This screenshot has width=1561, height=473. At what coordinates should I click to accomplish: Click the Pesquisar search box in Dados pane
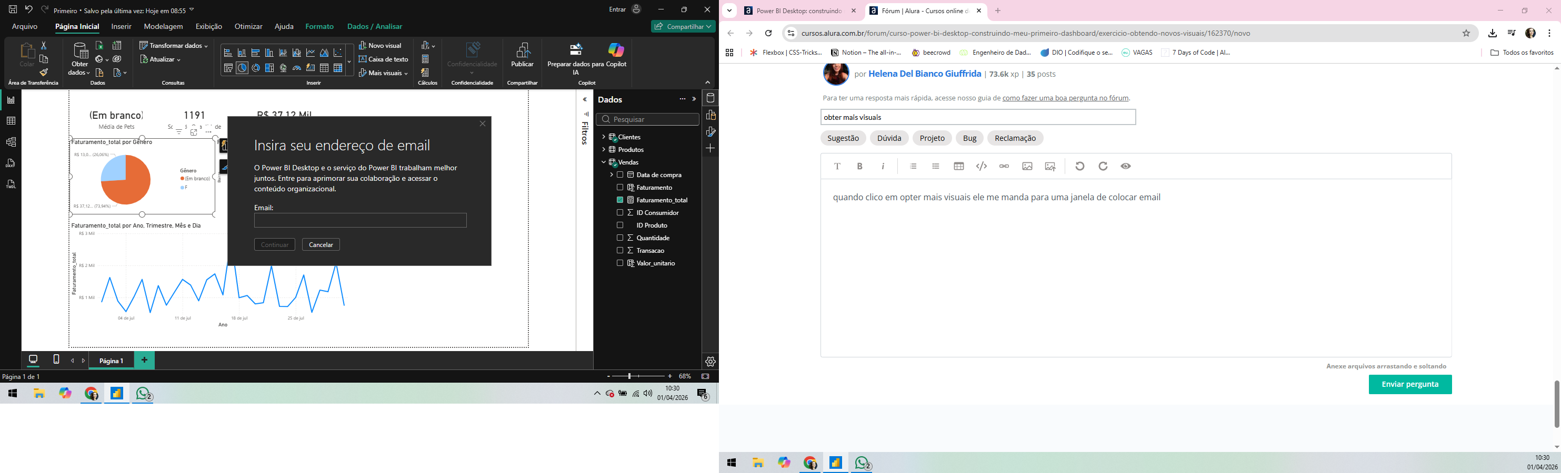pos(647,119)
